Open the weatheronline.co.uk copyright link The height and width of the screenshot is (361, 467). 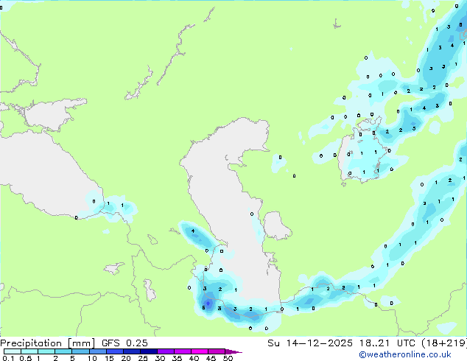click(x=405, y=354)
